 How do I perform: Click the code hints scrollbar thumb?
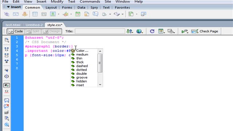tap(100, 63)
